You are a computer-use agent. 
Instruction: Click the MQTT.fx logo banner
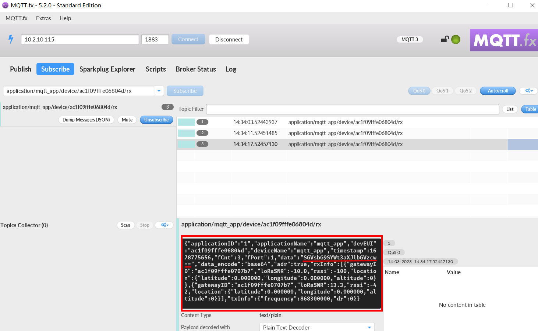(504, 40)
